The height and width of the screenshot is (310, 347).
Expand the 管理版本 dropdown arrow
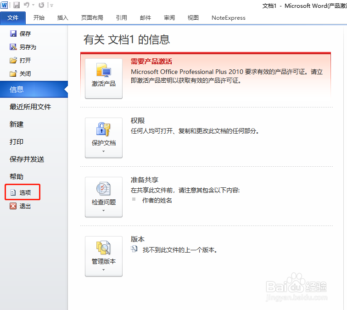coord(104,270)
